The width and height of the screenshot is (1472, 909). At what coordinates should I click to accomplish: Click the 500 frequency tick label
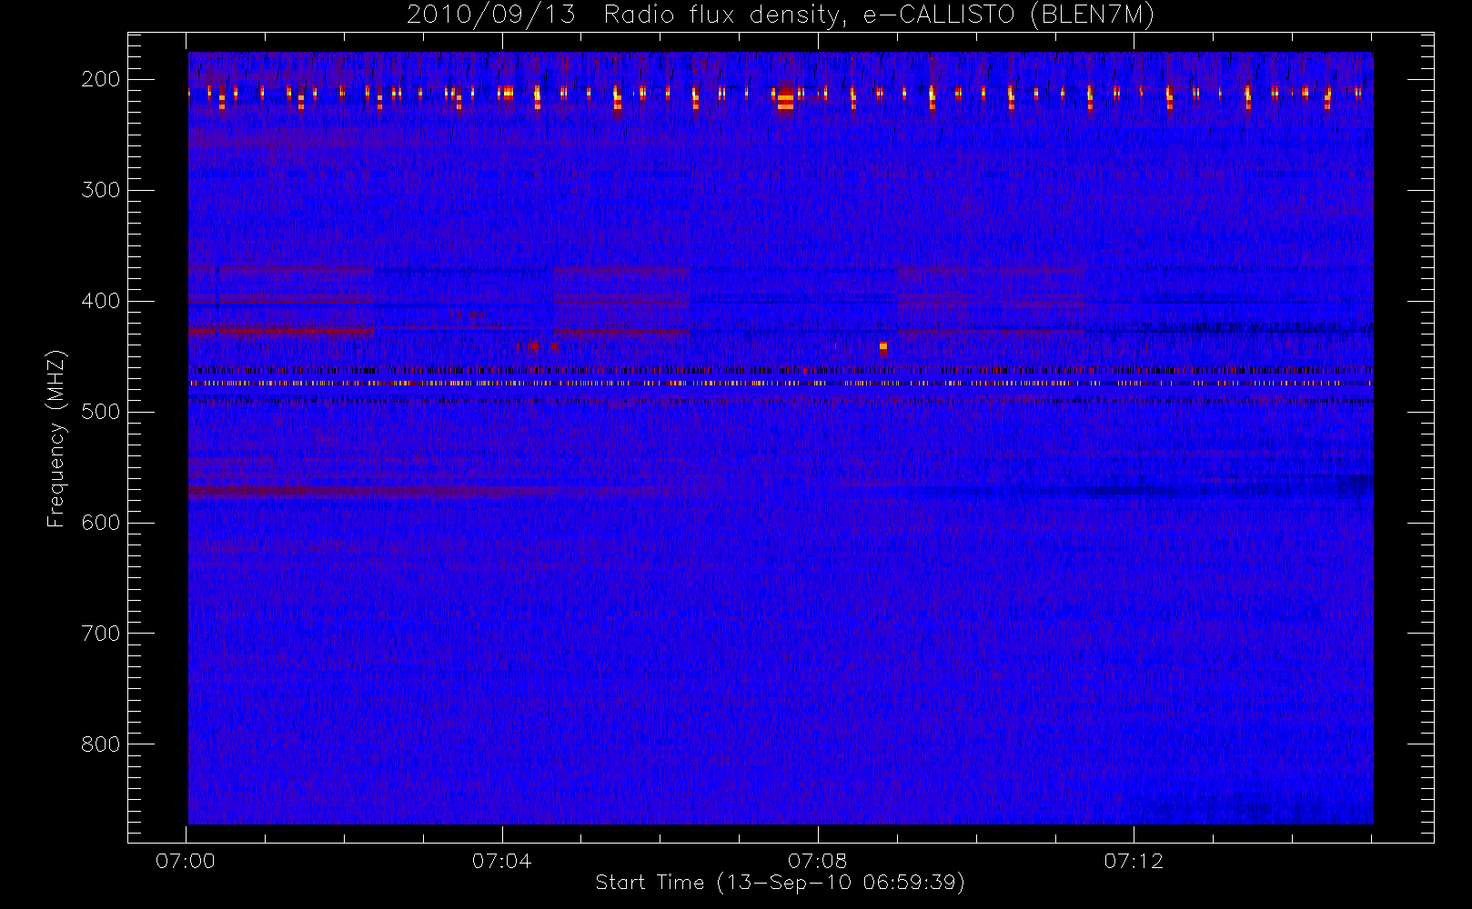pos(100,412)
